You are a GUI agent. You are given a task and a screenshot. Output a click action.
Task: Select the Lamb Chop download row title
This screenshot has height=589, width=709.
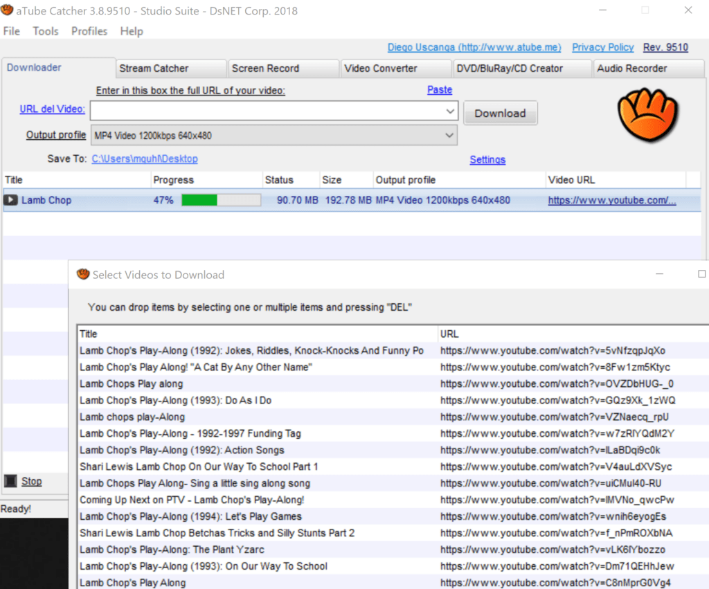[x=46, y=200]
